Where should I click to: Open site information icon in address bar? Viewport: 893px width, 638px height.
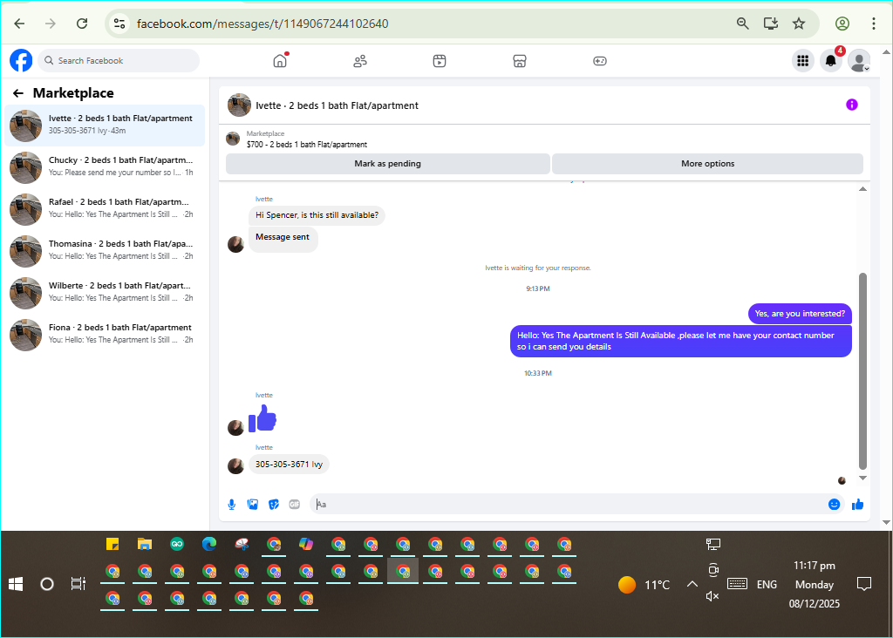(119, 24)
